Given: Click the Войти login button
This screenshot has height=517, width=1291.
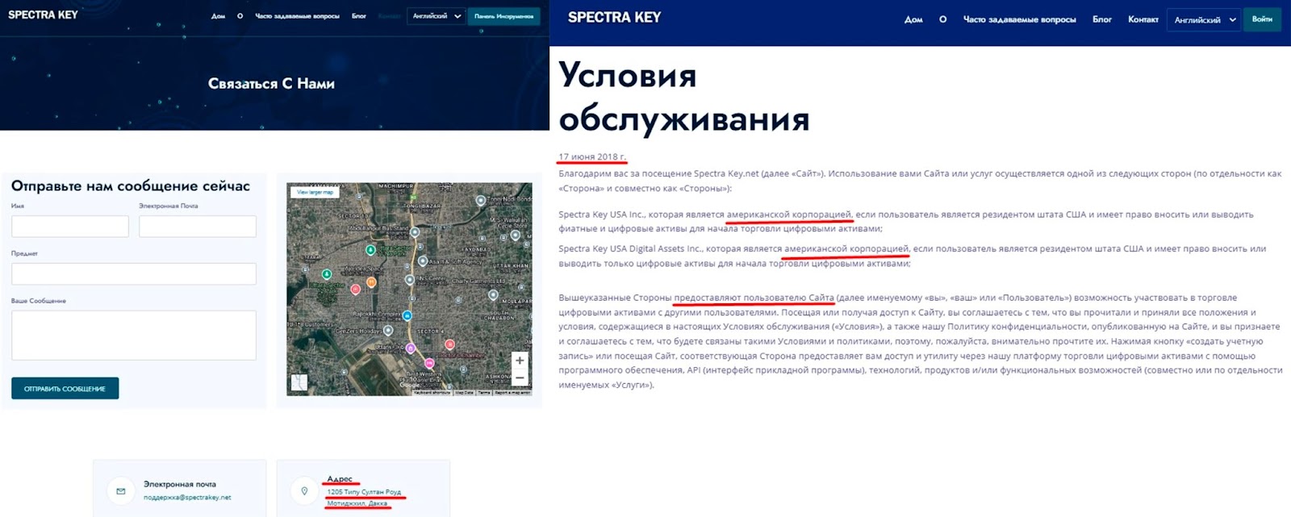Looking at the screenshot, I should coord(1262,19).
